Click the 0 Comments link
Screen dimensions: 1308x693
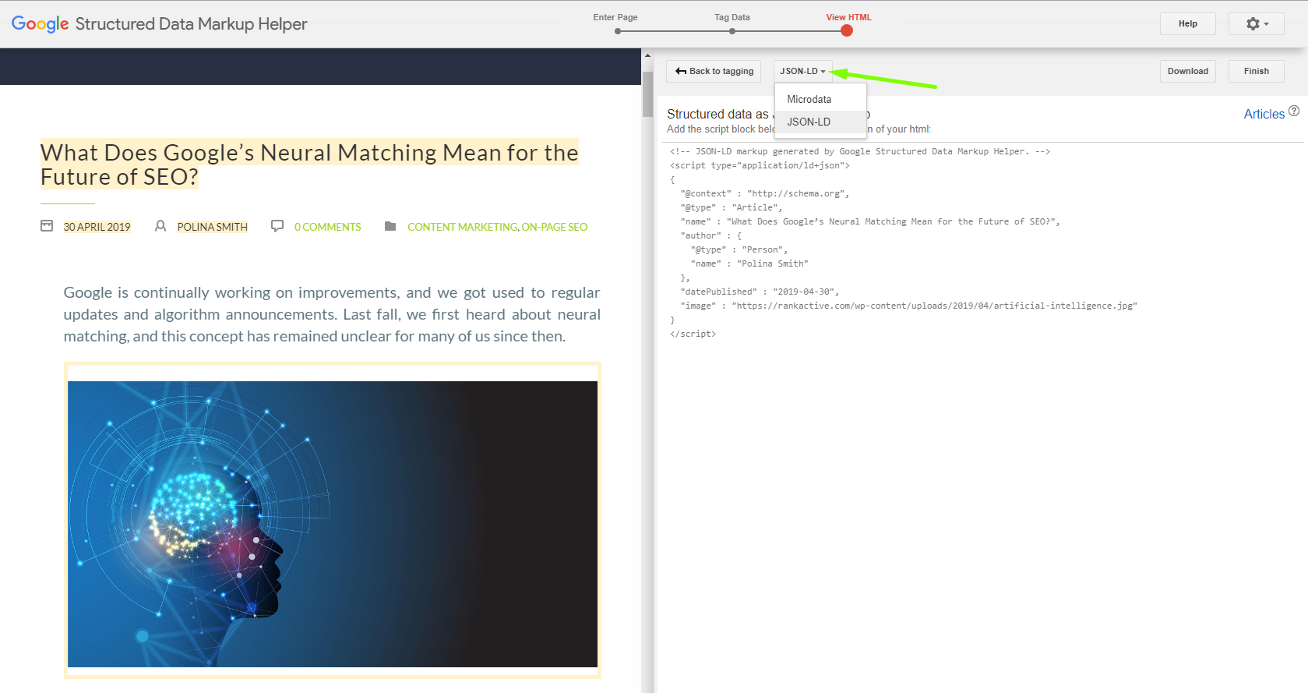(328, 227)
